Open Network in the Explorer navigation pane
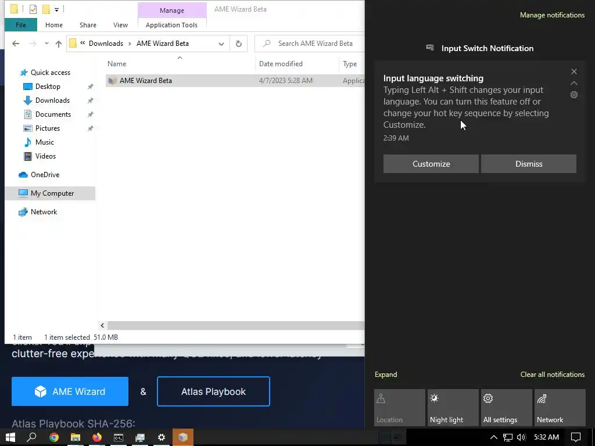The height and width of the screenshot is (446, 595). [44, 212]
